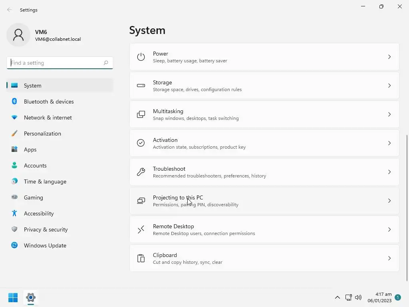This screenshot has width=409, height=307.
Task: Click the Remote Desktop icon
Action: [x=141, y=229]
